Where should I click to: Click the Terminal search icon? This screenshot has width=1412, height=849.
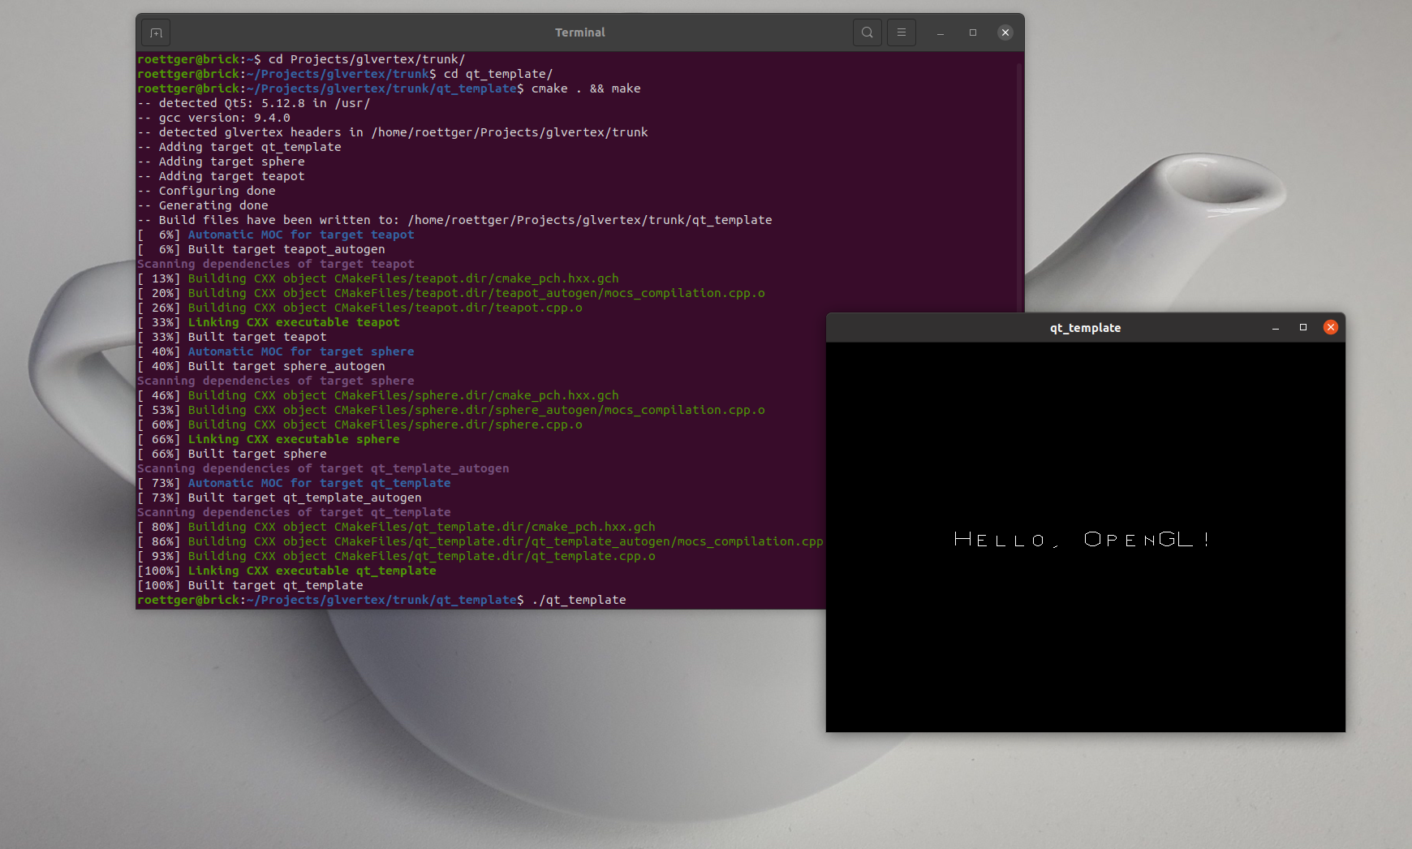867,32
